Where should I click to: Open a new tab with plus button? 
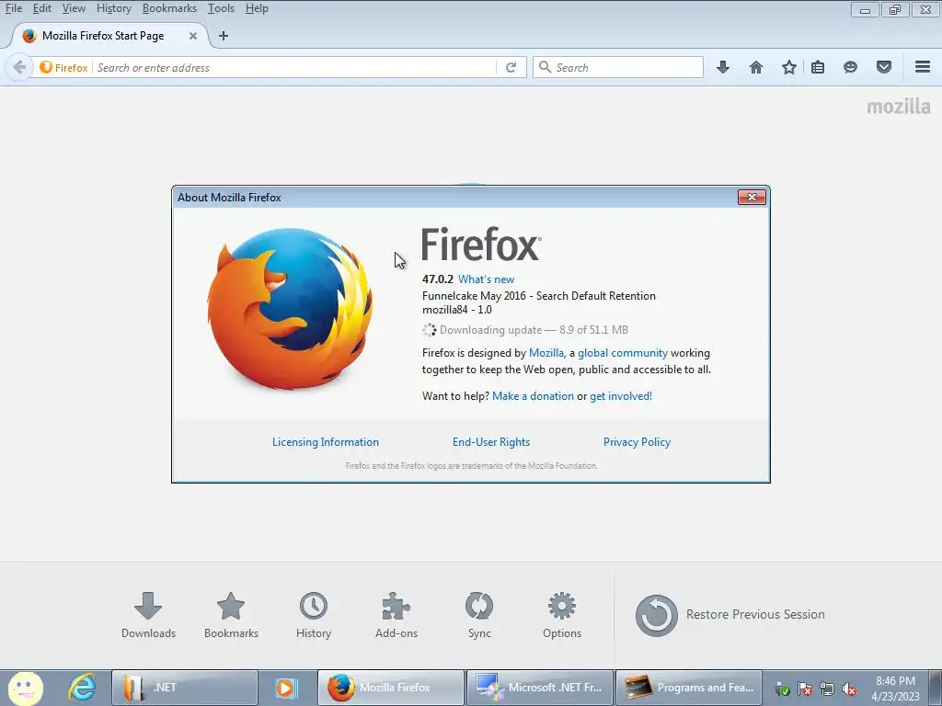pyautogui.click(x=224, y=36)
